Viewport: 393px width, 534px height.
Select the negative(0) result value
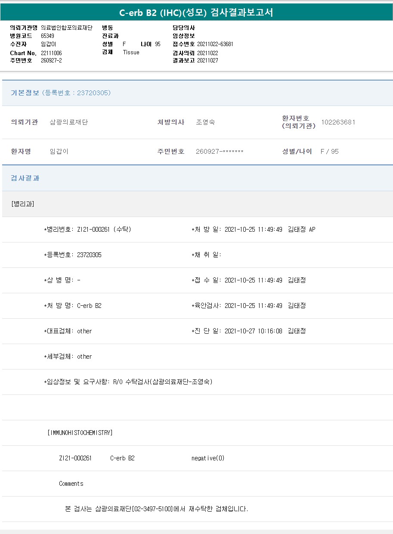click(x=208, y=458)
